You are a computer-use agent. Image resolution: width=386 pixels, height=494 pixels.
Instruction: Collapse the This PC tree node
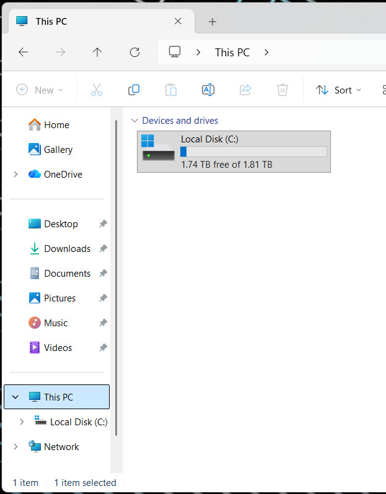click(x=15, y=397)
